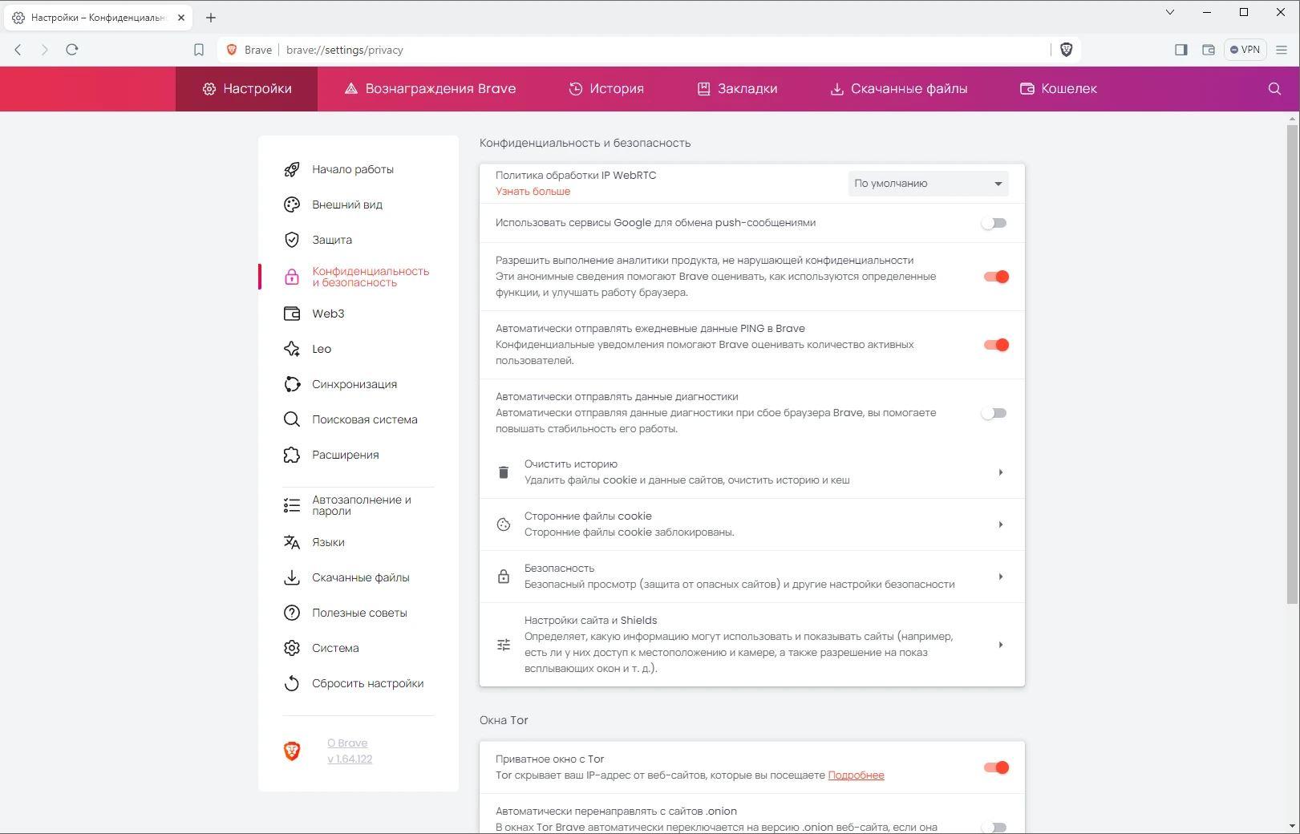Screen dimensions: 1300x834
Task: Expand Очистить историю arrow
Action: (1000, 472)
